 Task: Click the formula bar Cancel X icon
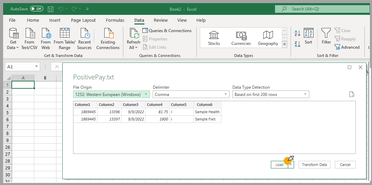pos(57,67)
